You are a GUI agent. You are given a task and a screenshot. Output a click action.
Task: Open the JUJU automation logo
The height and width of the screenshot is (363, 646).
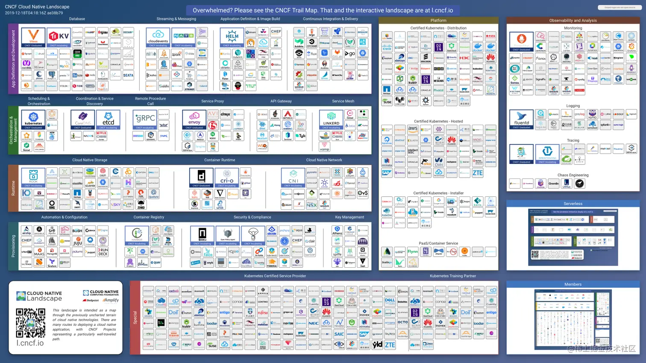tap(77, 241)
